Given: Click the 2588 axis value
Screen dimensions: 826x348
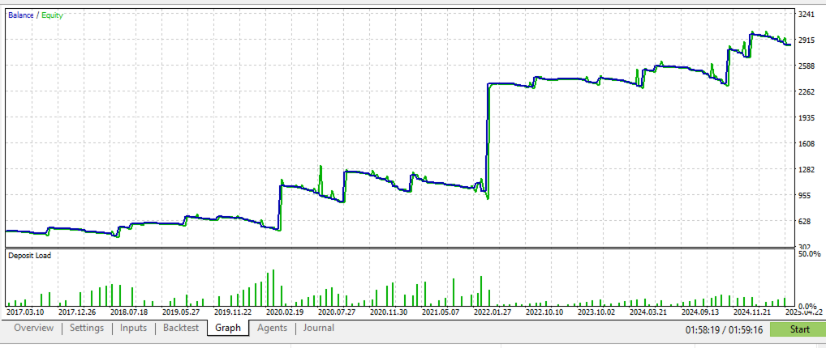Looking at the screenshot, I should (808, 66).
